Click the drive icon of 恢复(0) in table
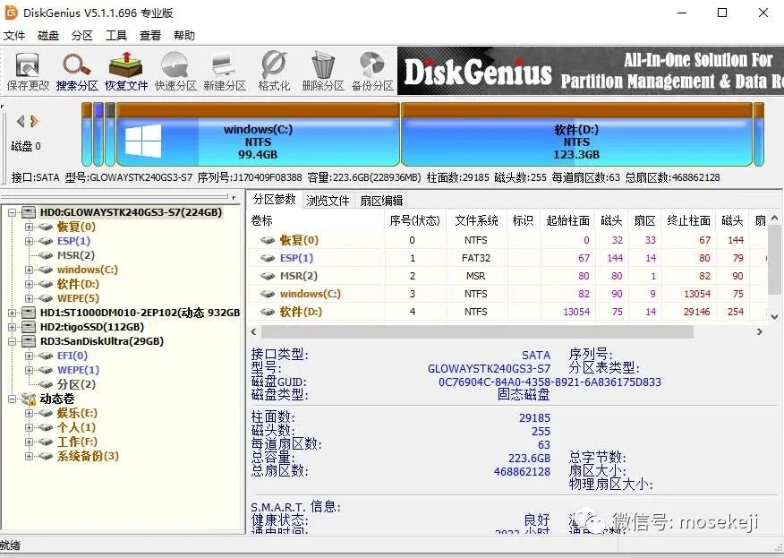The height and width of the screenshot is (558, 784). click(268, 240)
